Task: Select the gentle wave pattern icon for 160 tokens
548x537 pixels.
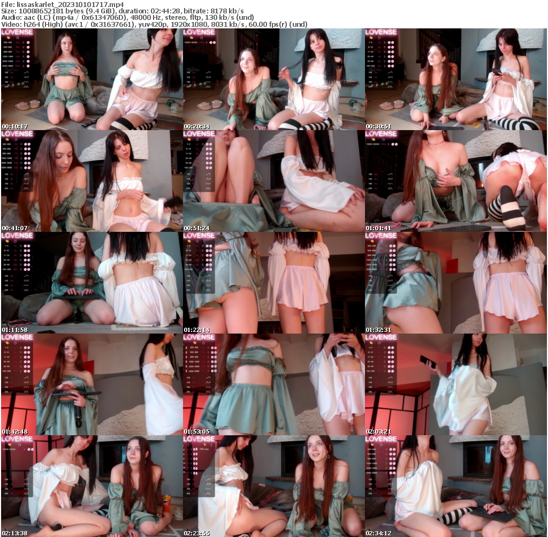Action: point(26,82)
